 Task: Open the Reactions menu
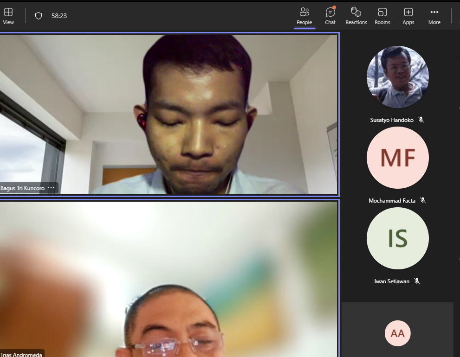coord(356,15)
